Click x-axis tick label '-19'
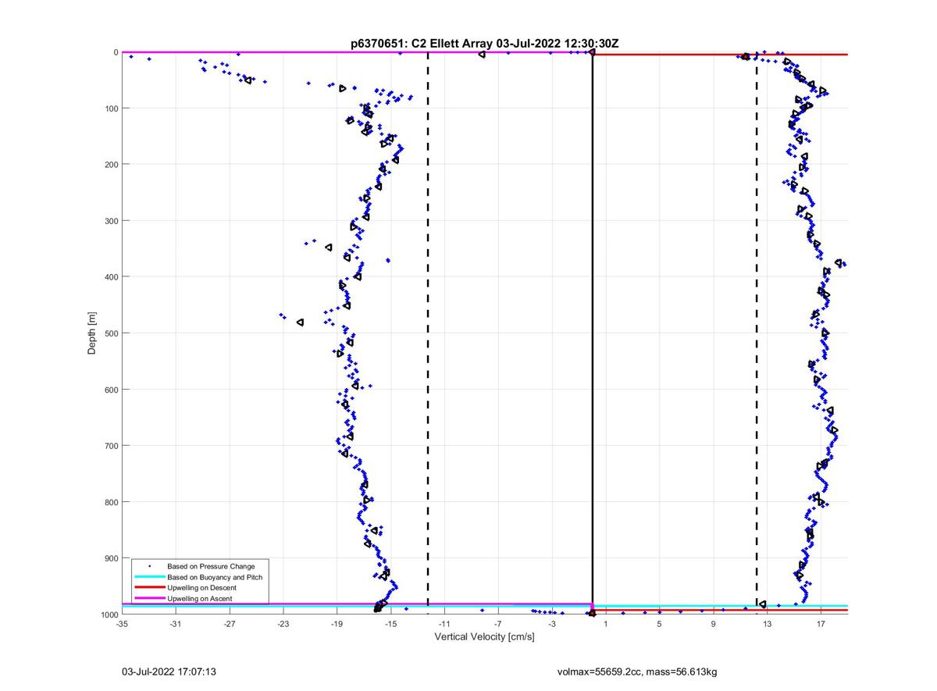Screen dimensions: 937x691 [x=337, y=624]
